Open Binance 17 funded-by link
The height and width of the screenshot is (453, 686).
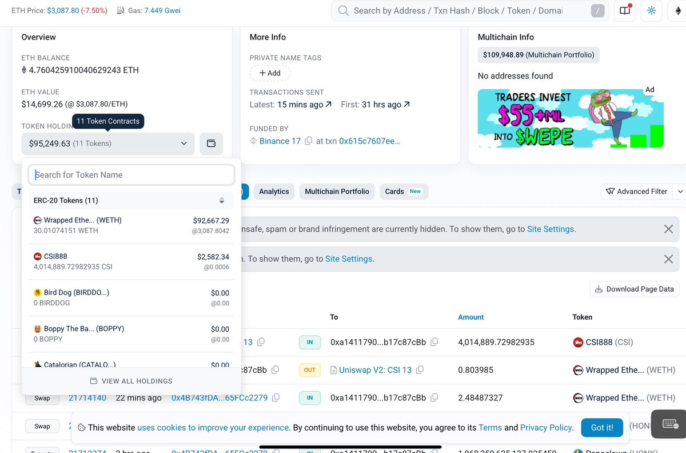(280, 141)
